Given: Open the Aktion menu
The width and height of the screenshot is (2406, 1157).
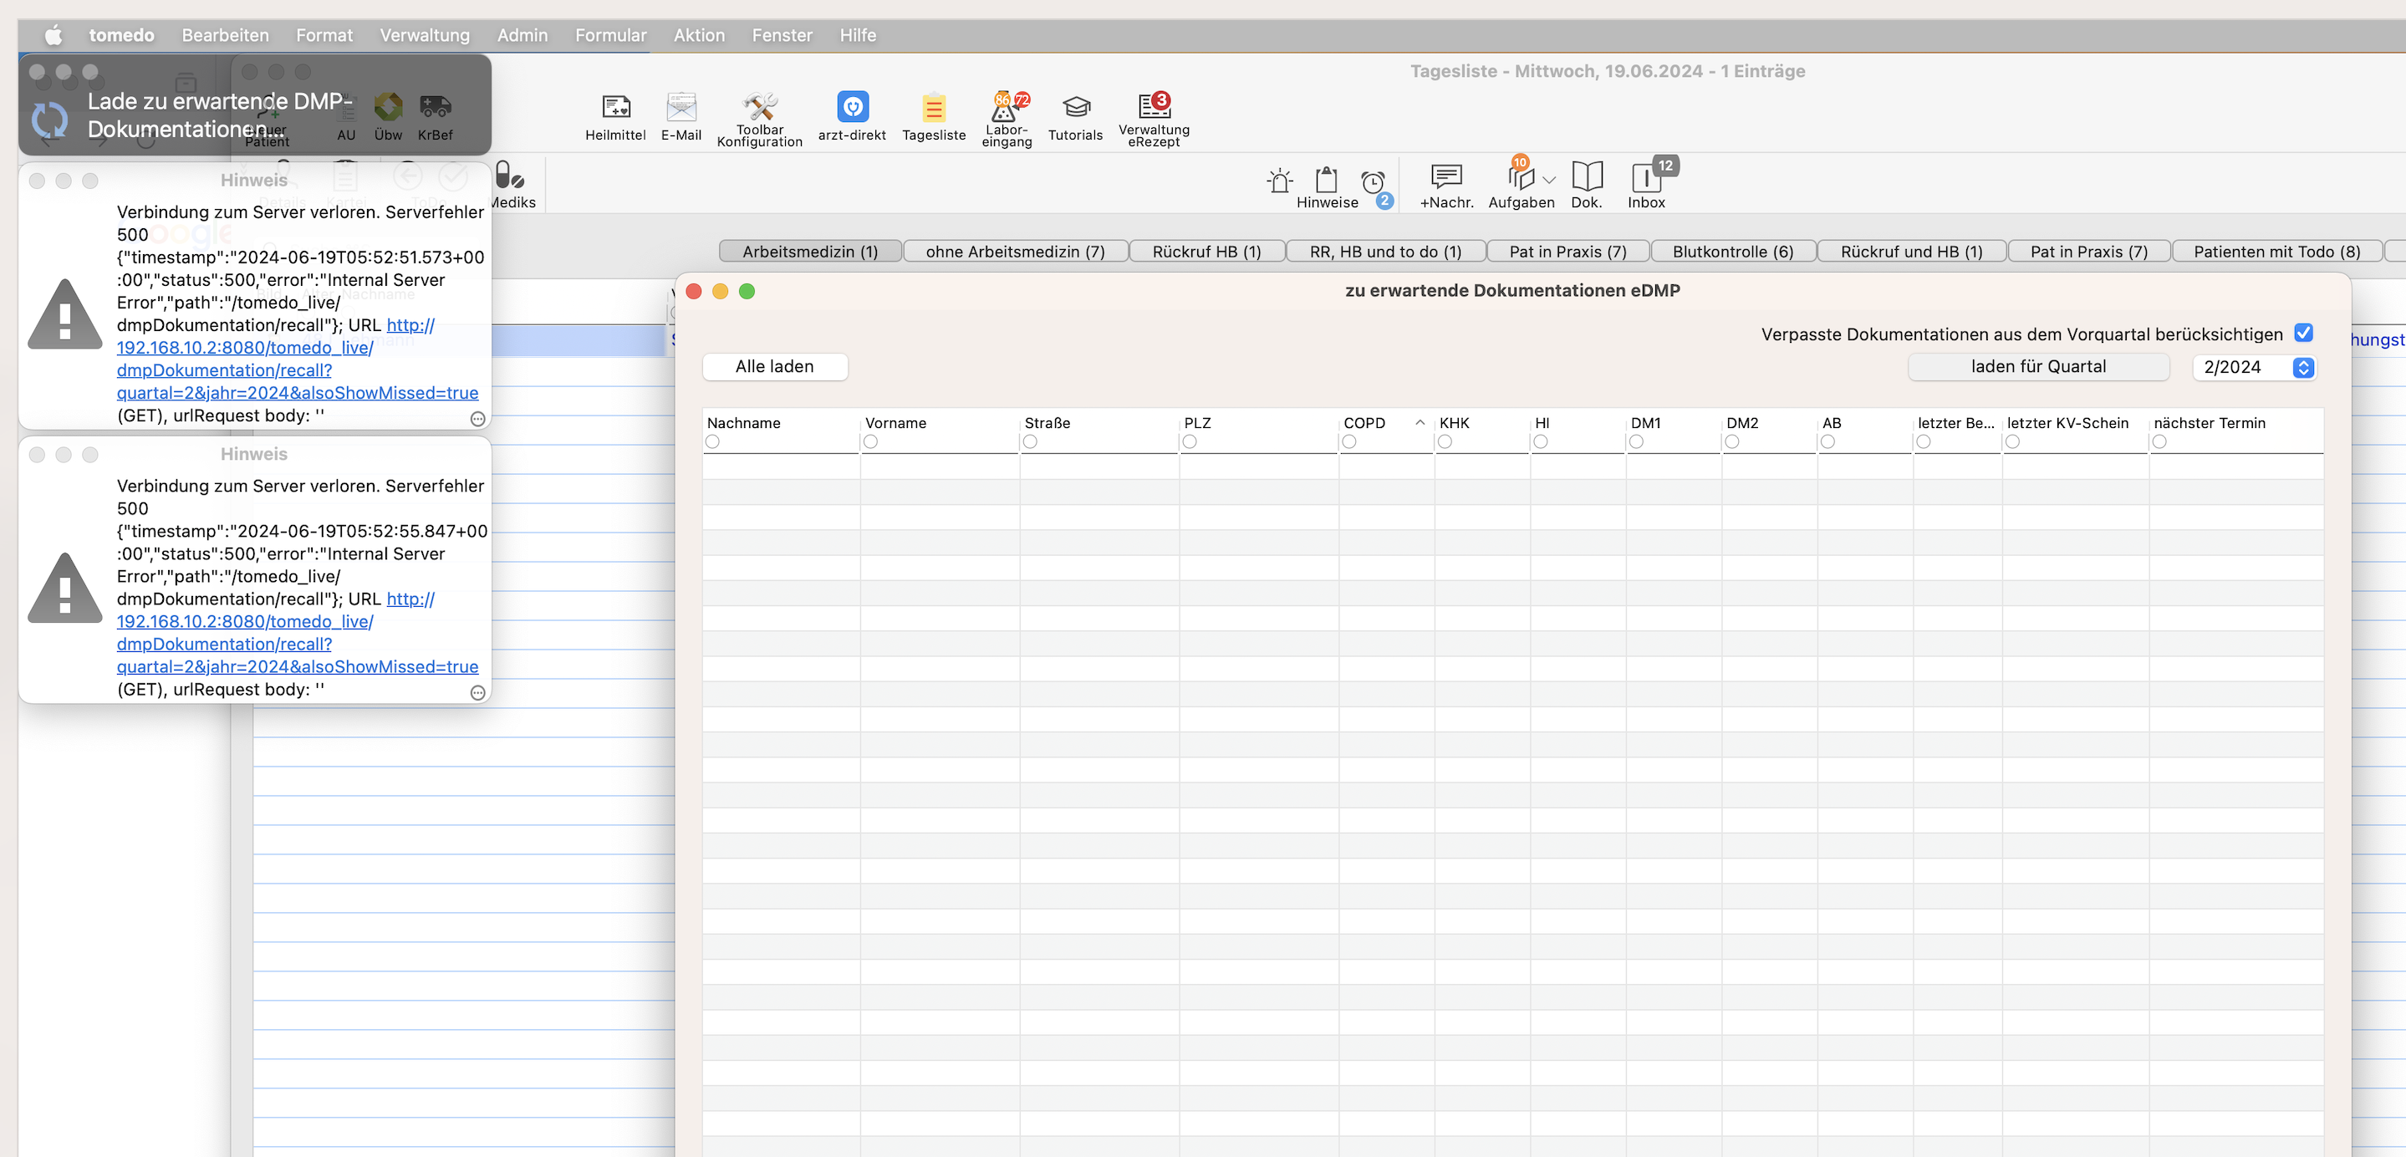Looking at the screenshot, I should click(700, 35).
